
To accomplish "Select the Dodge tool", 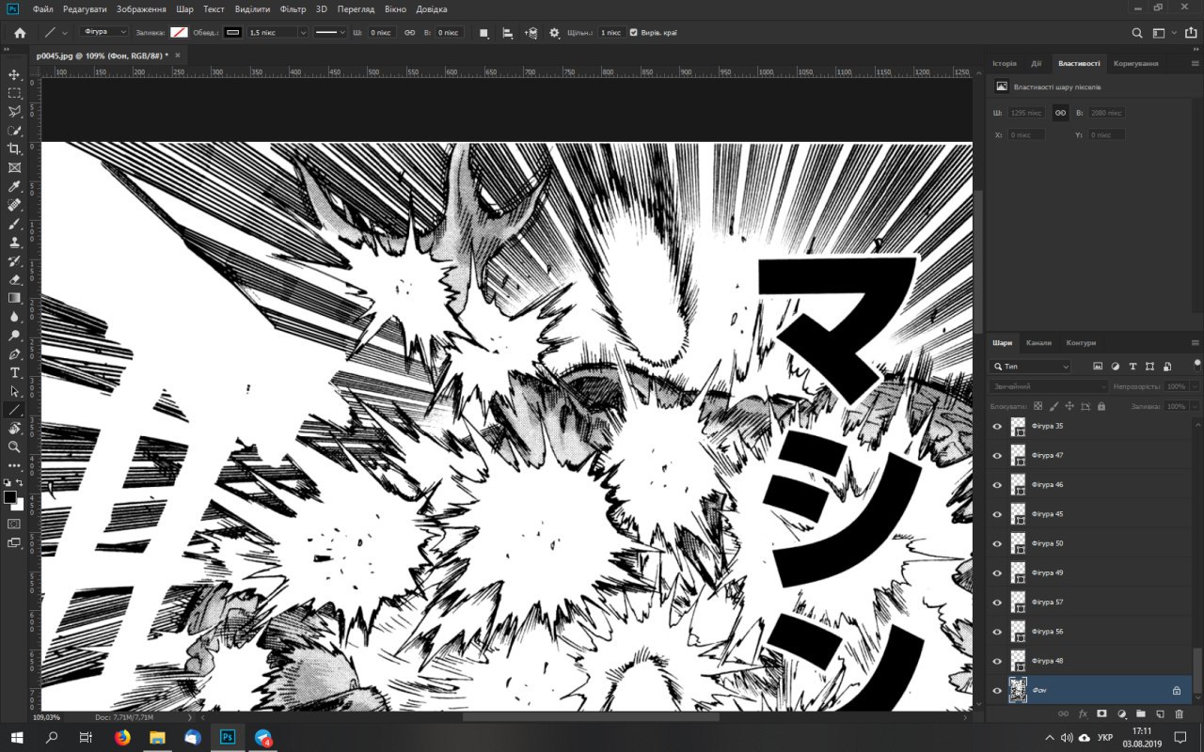I will click(14, 336).
